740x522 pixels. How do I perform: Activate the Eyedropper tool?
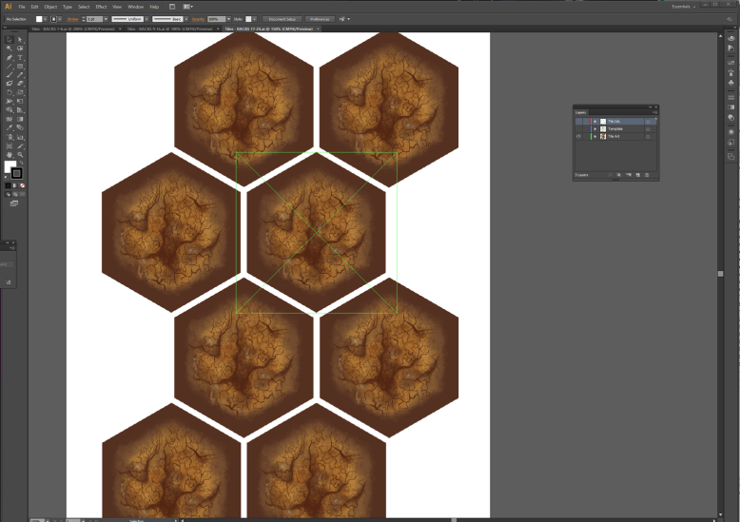point(9,127)
